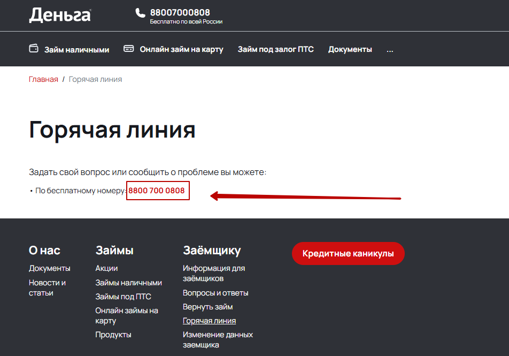
Task: Open Займ под залог ПТС menu item
Action: point(275,49)
